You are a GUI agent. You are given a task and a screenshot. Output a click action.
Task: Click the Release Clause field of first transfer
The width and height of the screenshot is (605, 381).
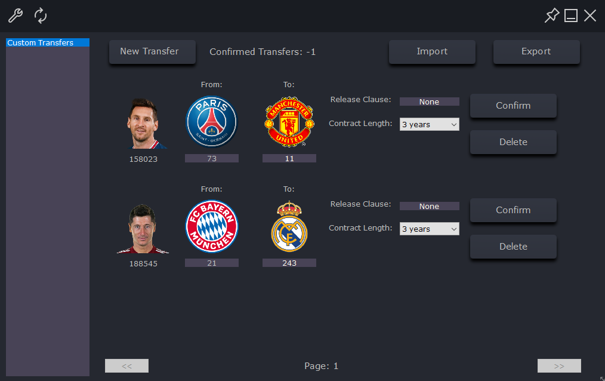(x=430, y=102)
